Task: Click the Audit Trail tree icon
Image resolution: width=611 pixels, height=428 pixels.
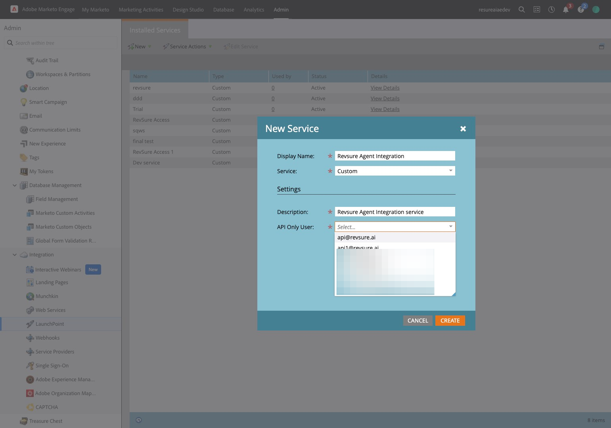Action: tap(30, 61)
